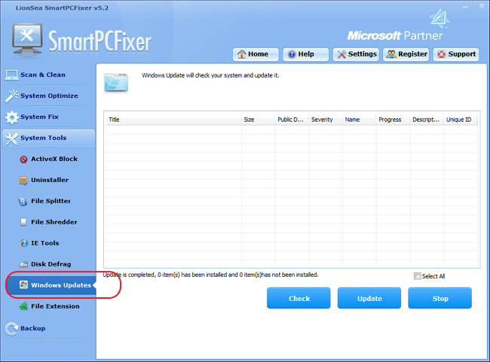Click the File Extension puzzle icon
Viewport: 490px width, 362px height.
point(23,306)
